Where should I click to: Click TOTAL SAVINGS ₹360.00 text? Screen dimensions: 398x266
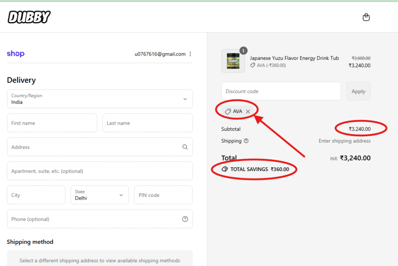pos(260,169)
